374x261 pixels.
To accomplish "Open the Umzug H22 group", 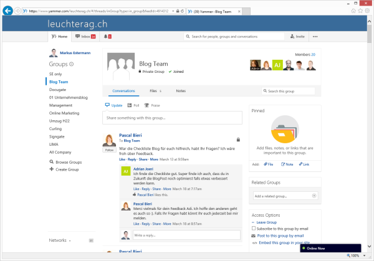I will pyautogui.click(x=59, y=121).
